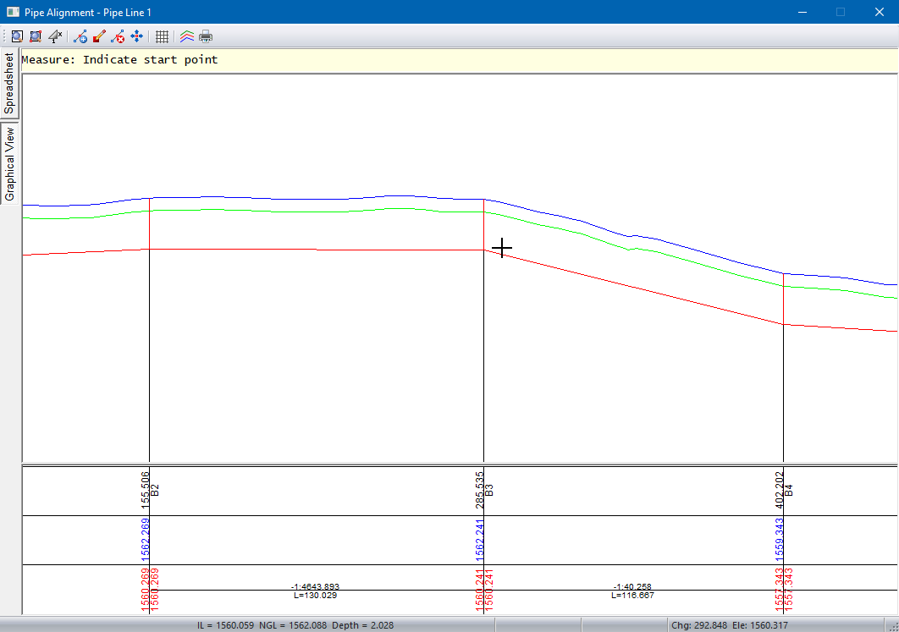This screenshot has width=899, height=632.
Task: Click the Print icon
Action: click(206, 36)
